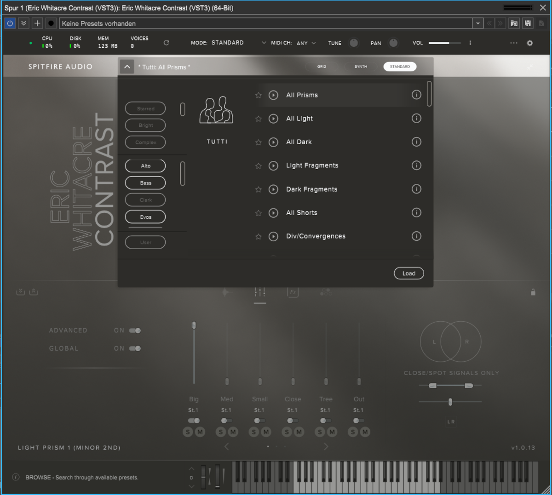Star the Light Fragments preset
Screen dimensions: 552x495
259,165
